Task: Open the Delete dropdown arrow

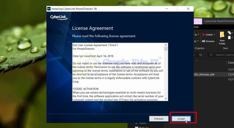Action: tap(215, 35)
